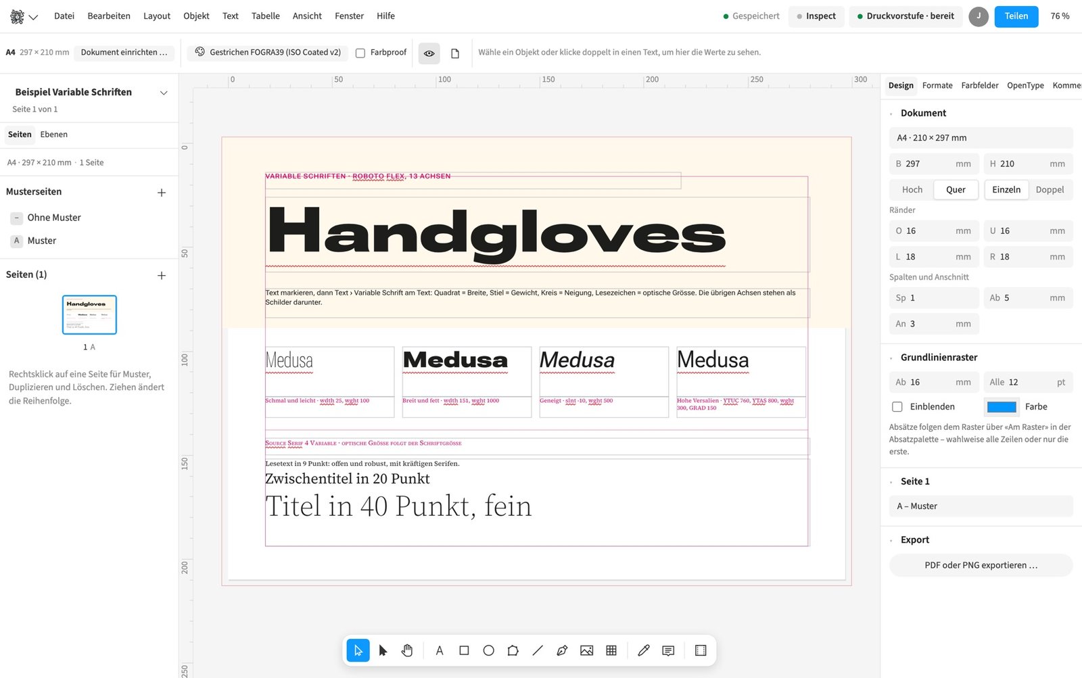Select the Rectangle tool

tap(464, 650)
